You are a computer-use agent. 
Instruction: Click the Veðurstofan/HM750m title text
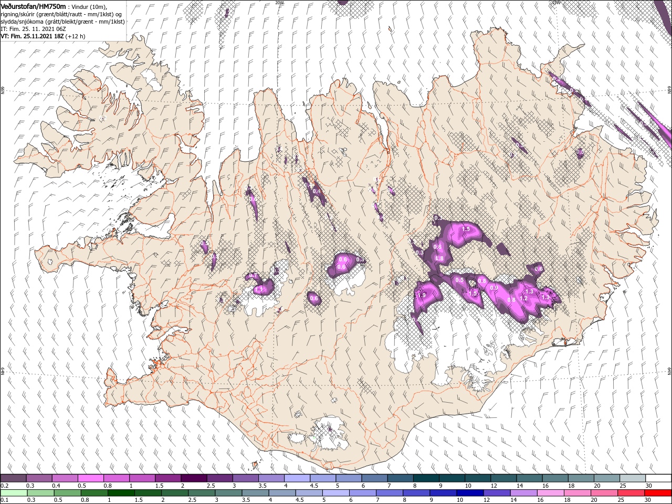click(33, 6)
